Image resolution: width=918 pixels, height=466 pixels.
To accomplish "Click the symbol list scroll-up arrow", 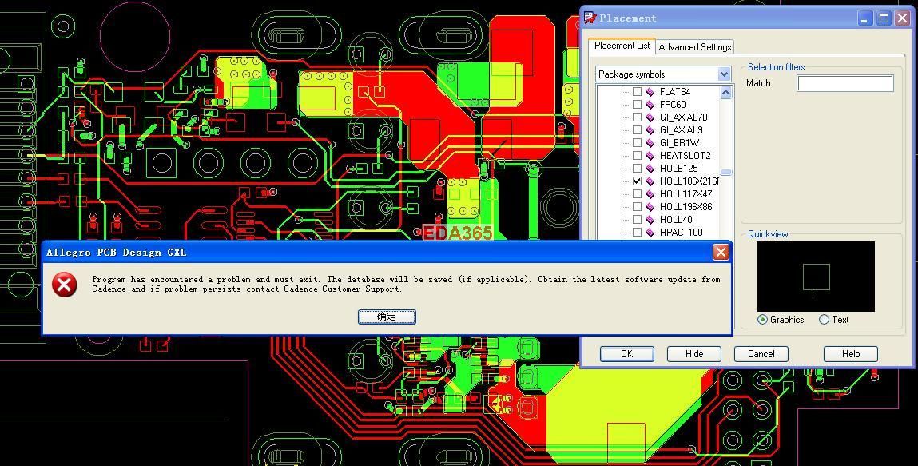I will click(726, 92).
